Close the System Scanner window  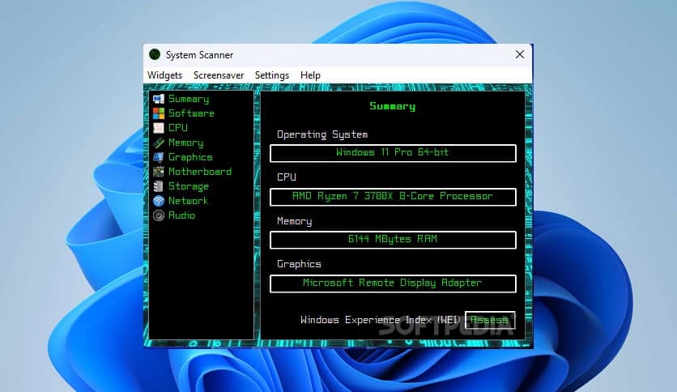(x=520, y=54)
